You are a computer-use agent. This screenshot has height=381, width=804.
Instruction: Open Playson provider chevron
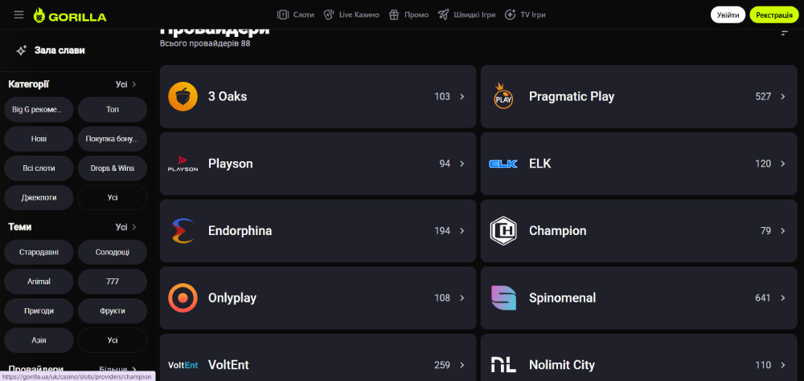(x=462, y=164)
